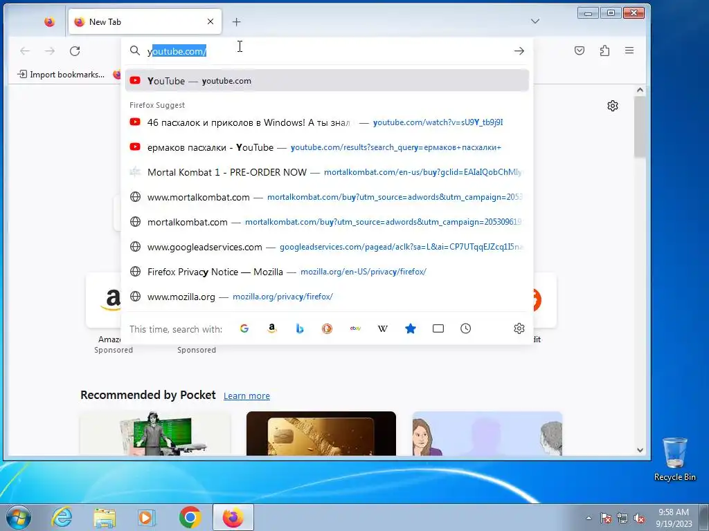Personalize new tab via gear icon

coord(613,106)
